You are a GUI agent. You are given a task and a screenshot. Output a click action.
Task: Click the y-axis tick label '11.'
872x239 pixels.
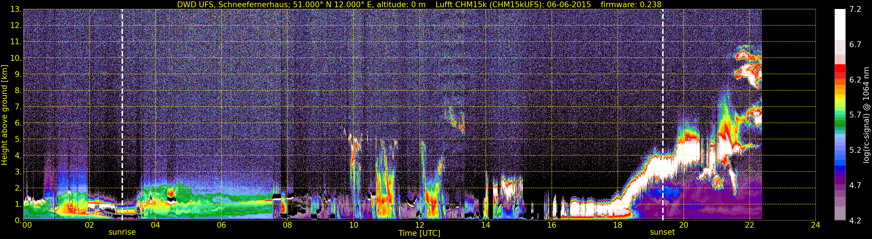(16, 42)
